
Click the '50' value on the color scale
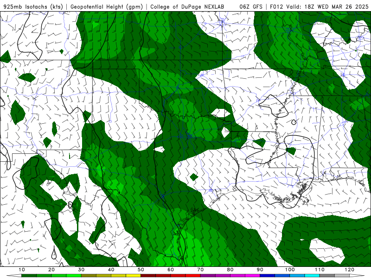tap(141, 270)
